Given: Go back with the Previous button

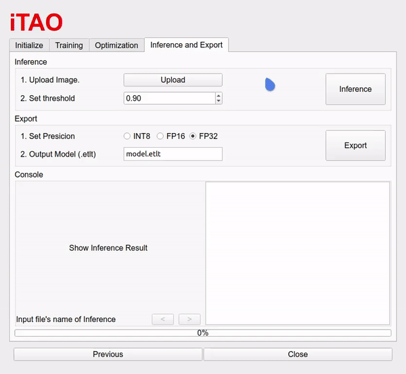Looking at the screenshot, I should pyautogui.click(x=108, y=354).
